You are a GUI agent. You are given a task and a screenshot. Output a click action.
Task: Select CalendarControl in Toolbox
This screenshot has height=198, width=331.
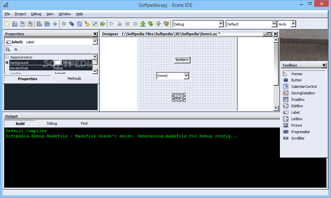304,87
